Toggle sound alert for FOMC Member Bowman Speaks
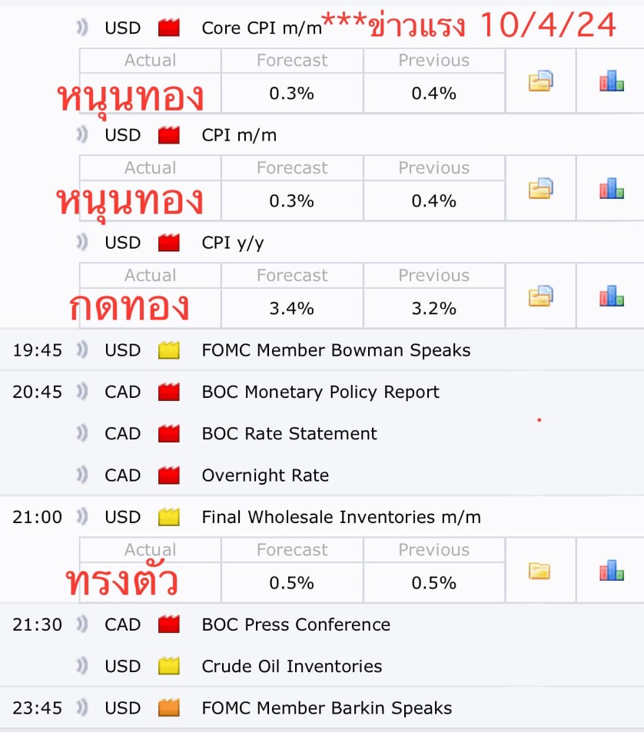 pyautogui.click(x=82, y=350)
